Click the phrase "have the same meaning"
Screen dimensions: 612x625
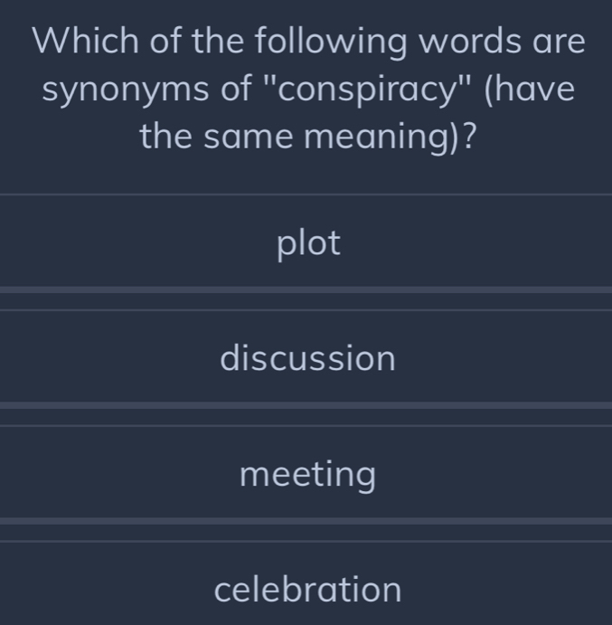pos(307,137)
